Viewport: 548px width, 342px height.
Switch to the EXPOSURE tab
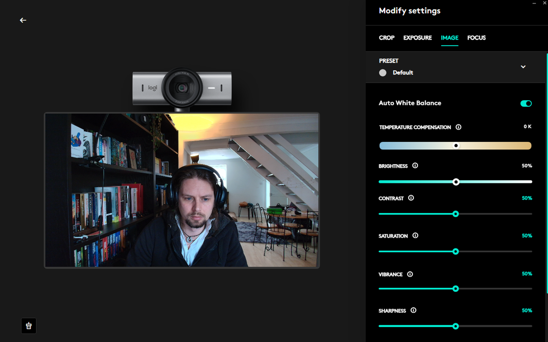[x=417, y=38]
